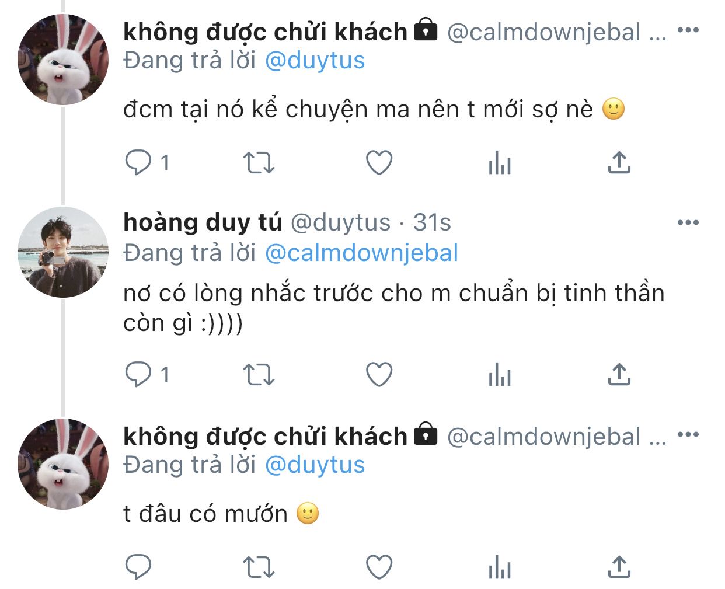Image resolution: width=725 pixels, height=589 pixels.
Task: View analytics of the 'kể chuyện ma' tweet
Action: (500, 163)
